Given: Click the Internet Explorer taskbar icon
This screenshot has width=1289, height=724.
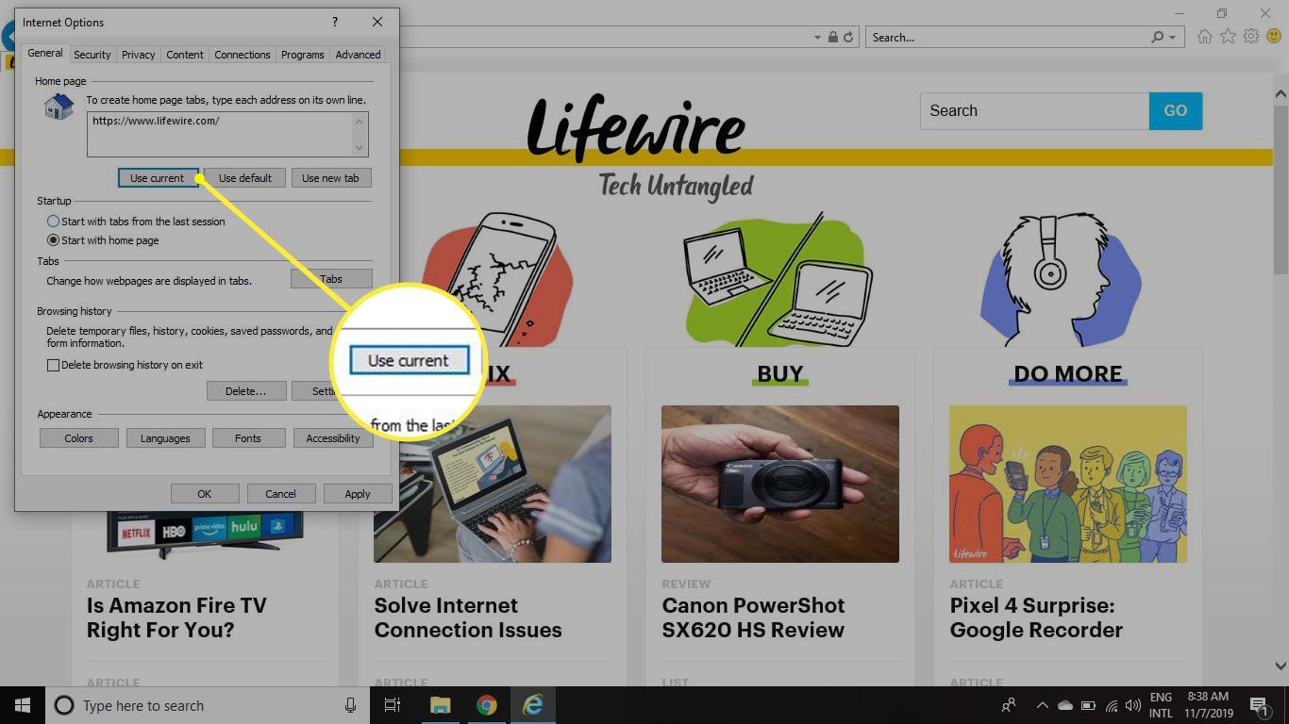Looking at the screenshot, I should click(532, 705).
